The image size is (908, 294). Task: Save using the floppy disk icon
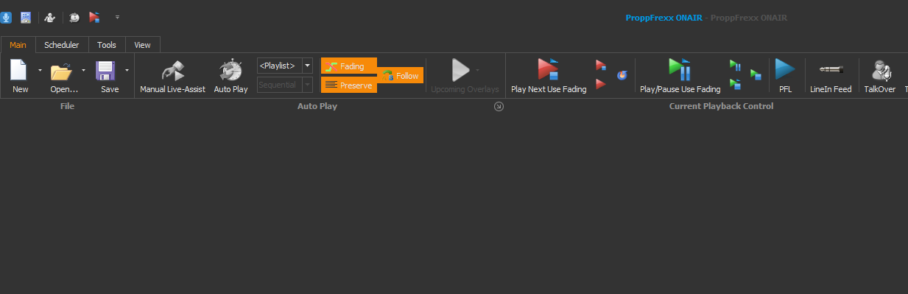107,71
